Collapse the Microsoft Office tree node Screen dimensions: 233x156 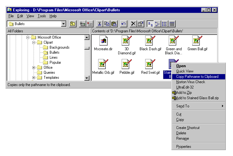tap(28, 37)
